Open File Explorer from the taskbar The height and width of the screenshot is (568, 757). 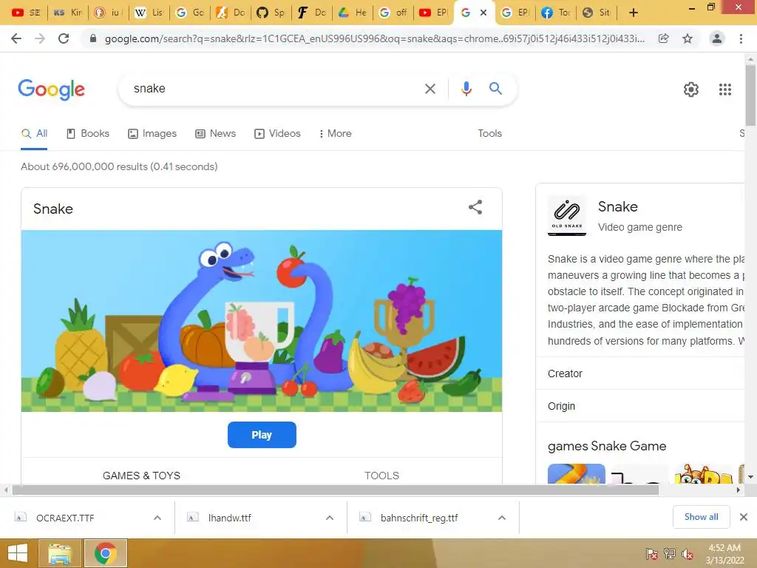[x=60, y=553]
